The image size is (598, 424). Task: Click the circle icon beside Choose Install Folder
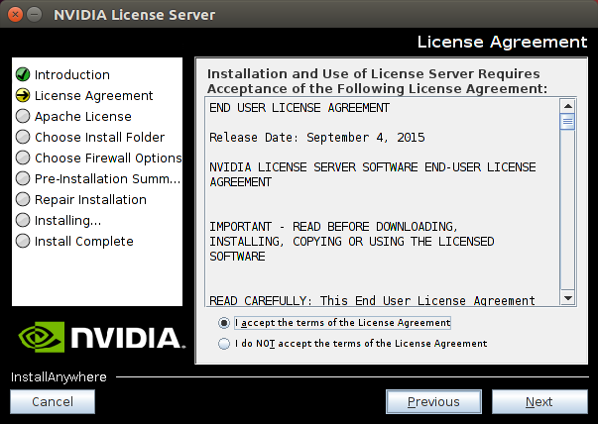click(x=22, y=138)
